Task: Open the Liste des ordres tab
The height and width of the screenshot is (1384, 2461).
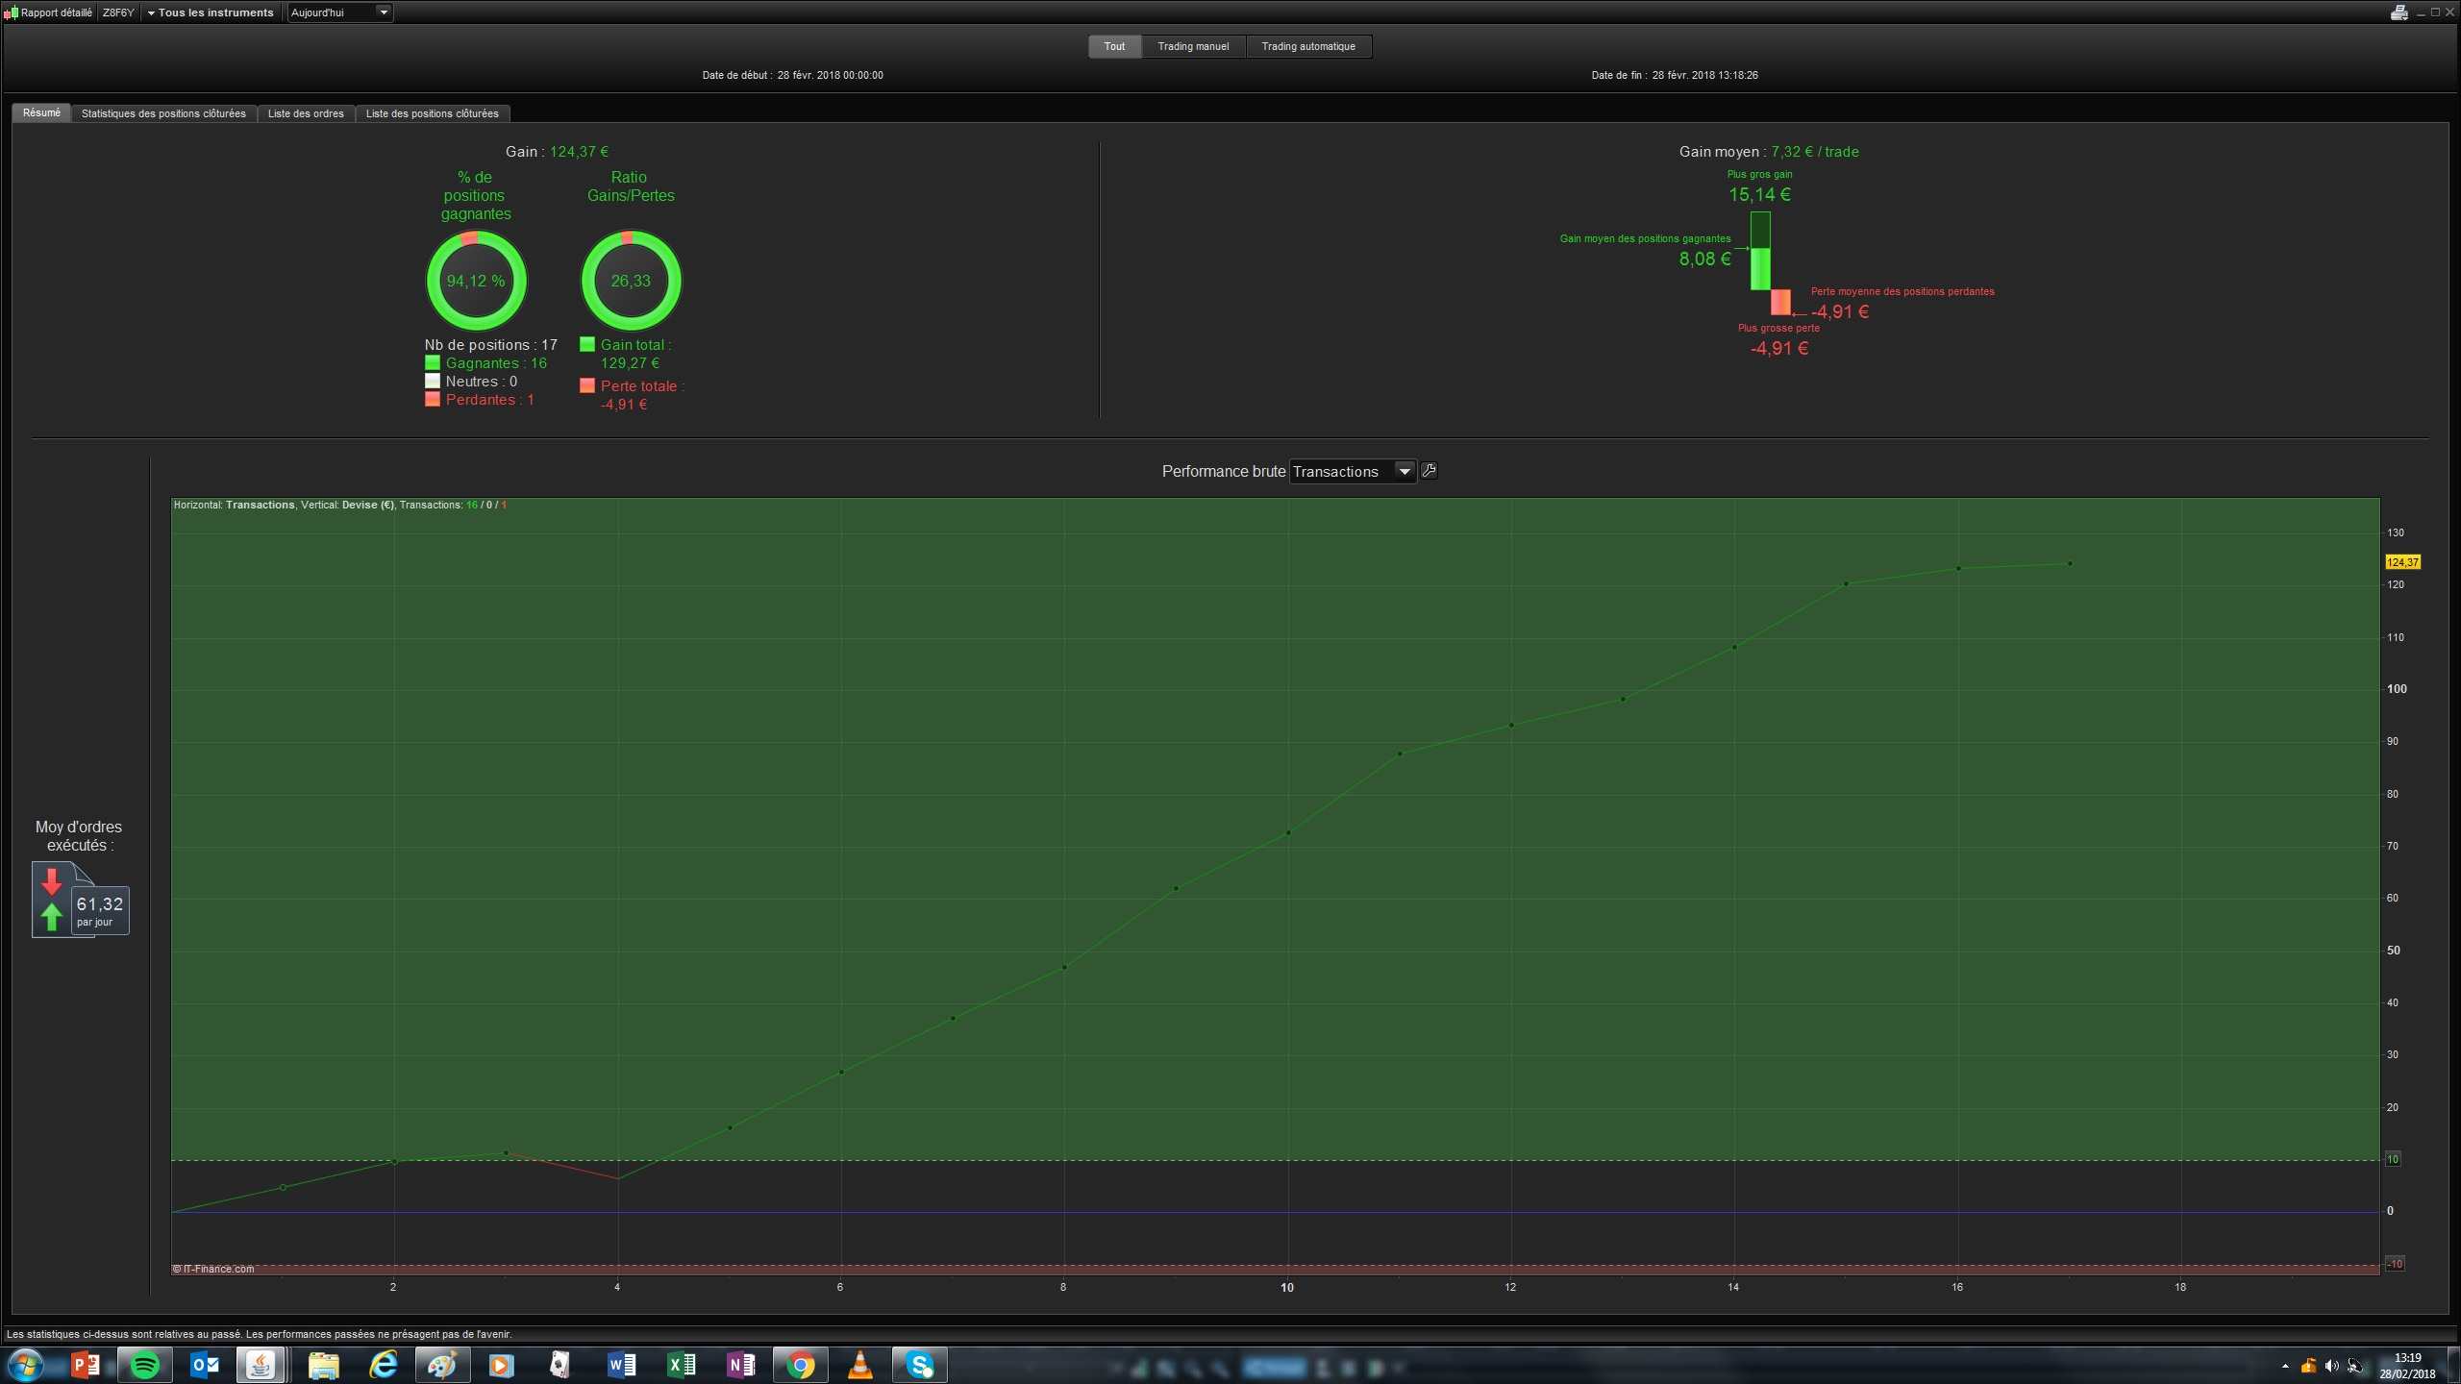Action: click(x=306, y=113)
